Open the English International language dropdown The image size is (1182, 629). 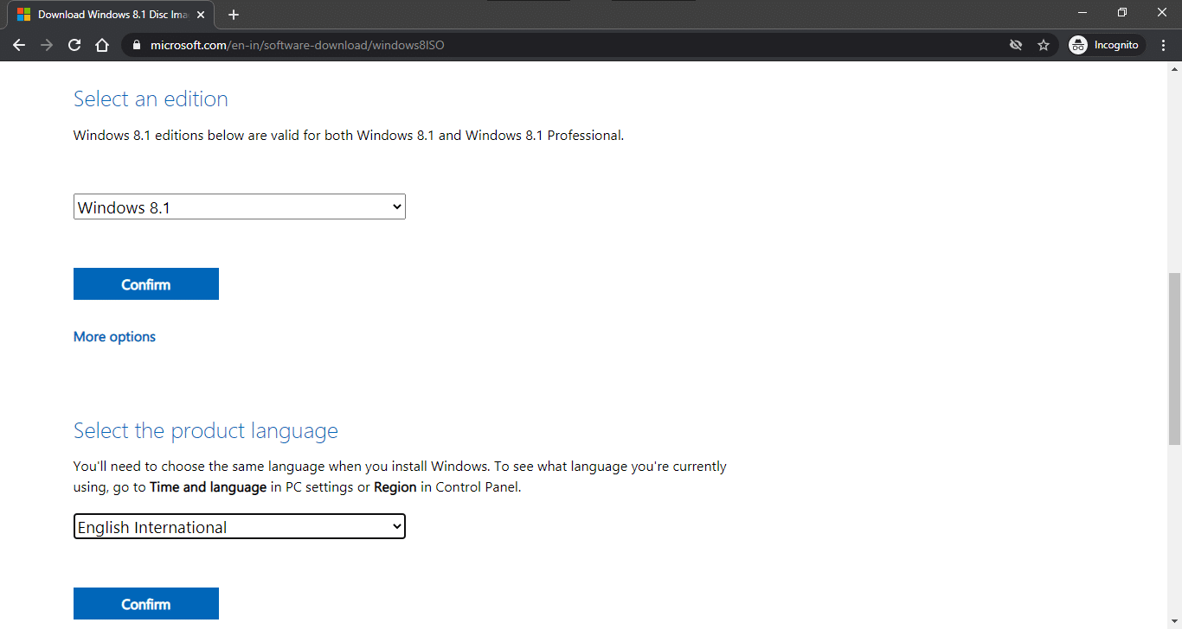click(x=240, y=526)
